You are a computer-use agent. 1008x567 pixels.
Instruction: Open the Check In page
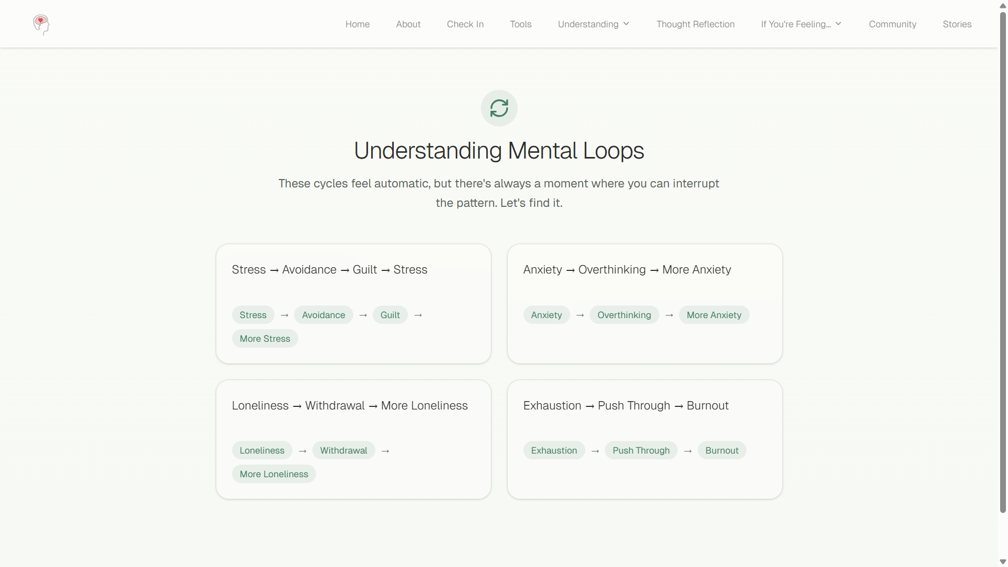[465, 24]
